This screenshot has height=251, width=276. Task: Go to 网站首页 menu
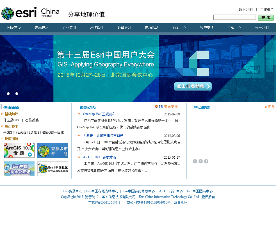point(14,28)
